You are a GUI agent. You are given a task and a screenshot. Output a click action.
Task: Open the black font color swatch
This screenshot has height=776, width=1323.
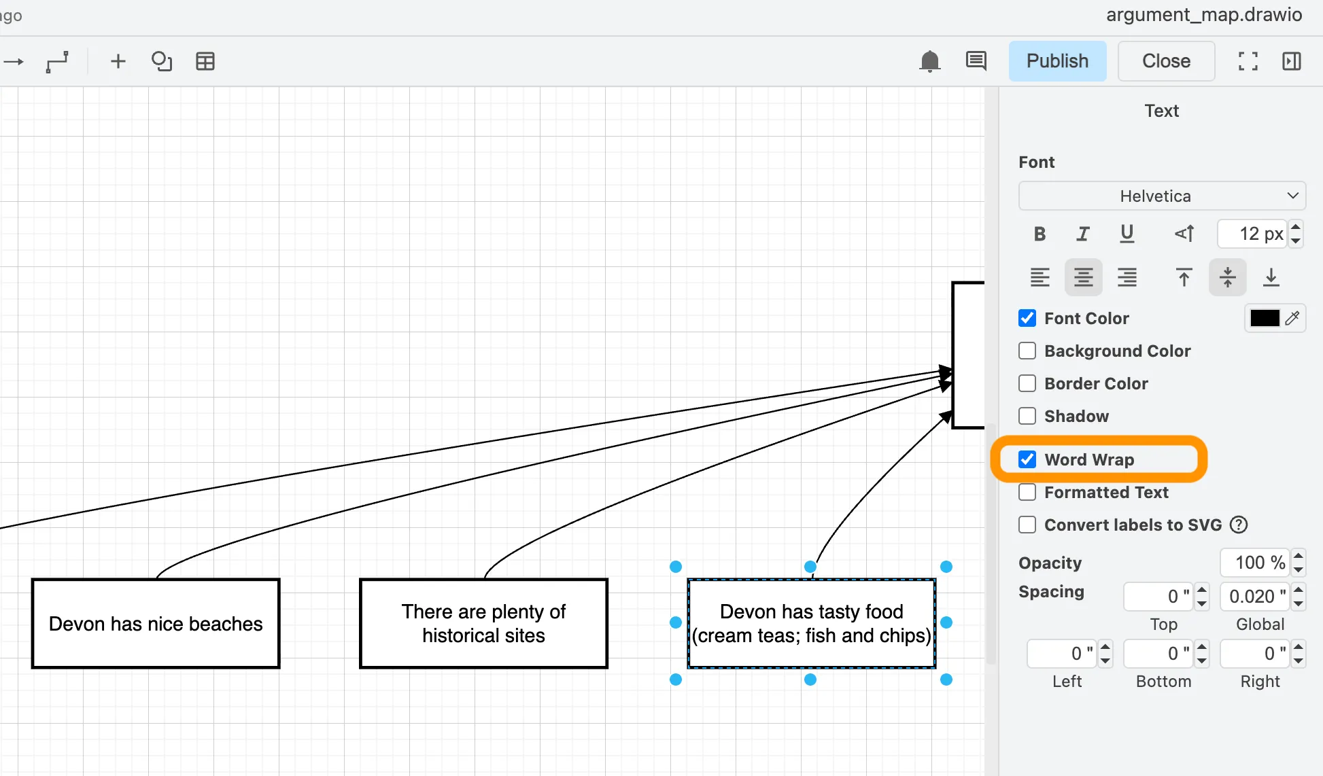[x=1265, y=318]
